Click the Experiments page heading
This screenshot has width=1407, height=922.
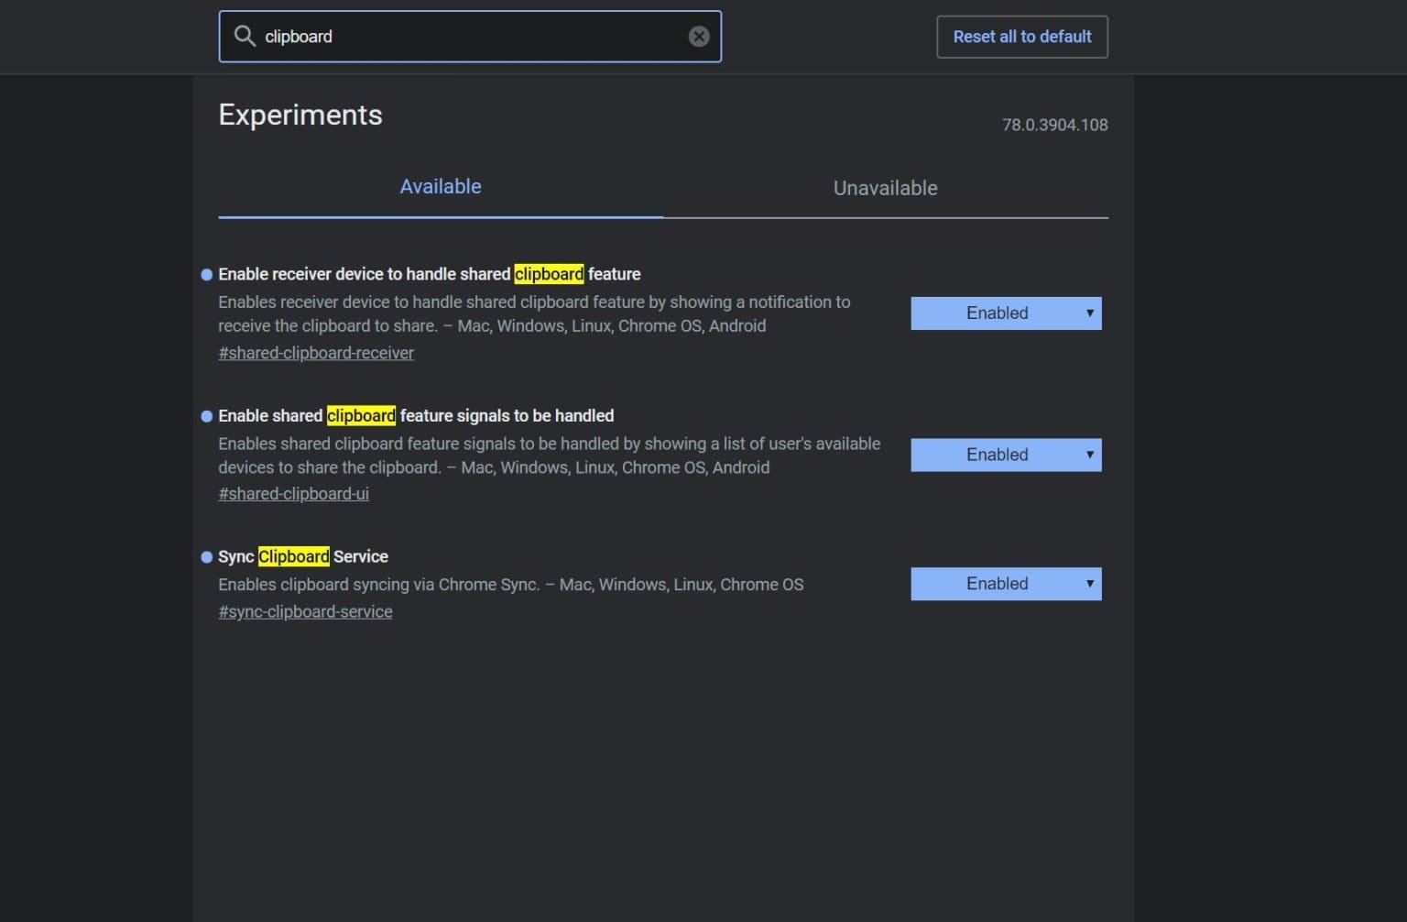[x=300, y=115]
